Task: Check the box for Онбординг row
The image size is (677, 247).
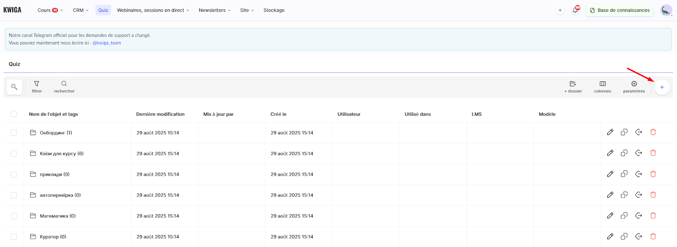Action: (14, 133)
